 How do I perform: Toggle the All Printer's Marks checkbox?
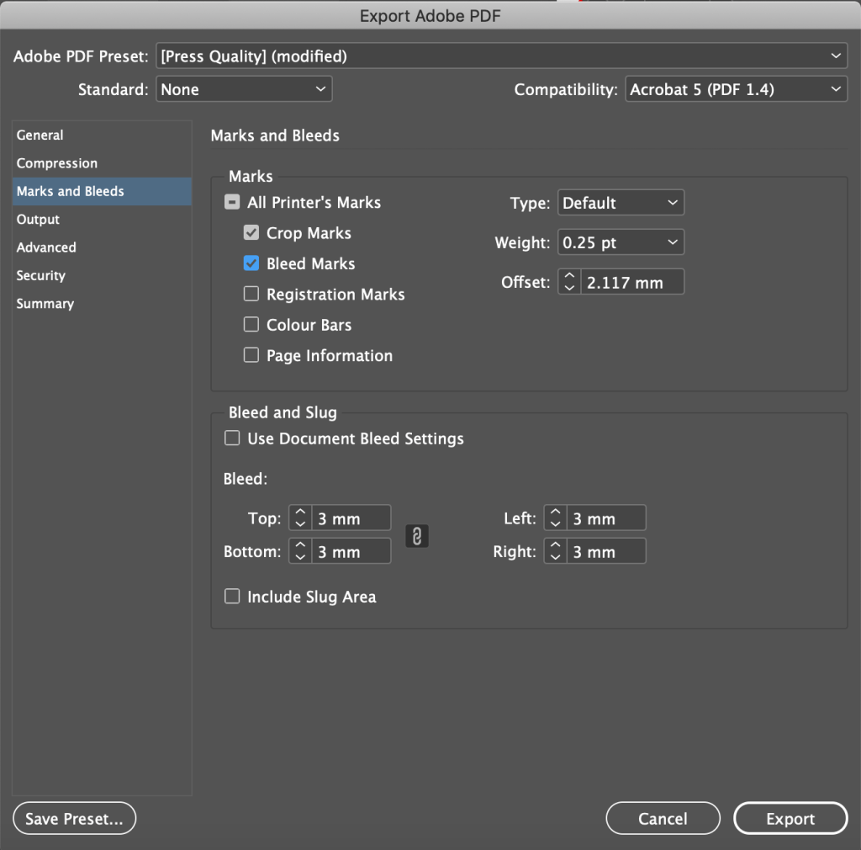pos(232,203)
